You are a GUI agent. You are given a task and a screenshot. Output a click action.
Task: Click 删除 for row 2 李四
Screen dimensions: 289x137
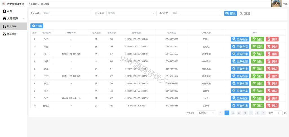pyautogui.click(x=272, y=47)
